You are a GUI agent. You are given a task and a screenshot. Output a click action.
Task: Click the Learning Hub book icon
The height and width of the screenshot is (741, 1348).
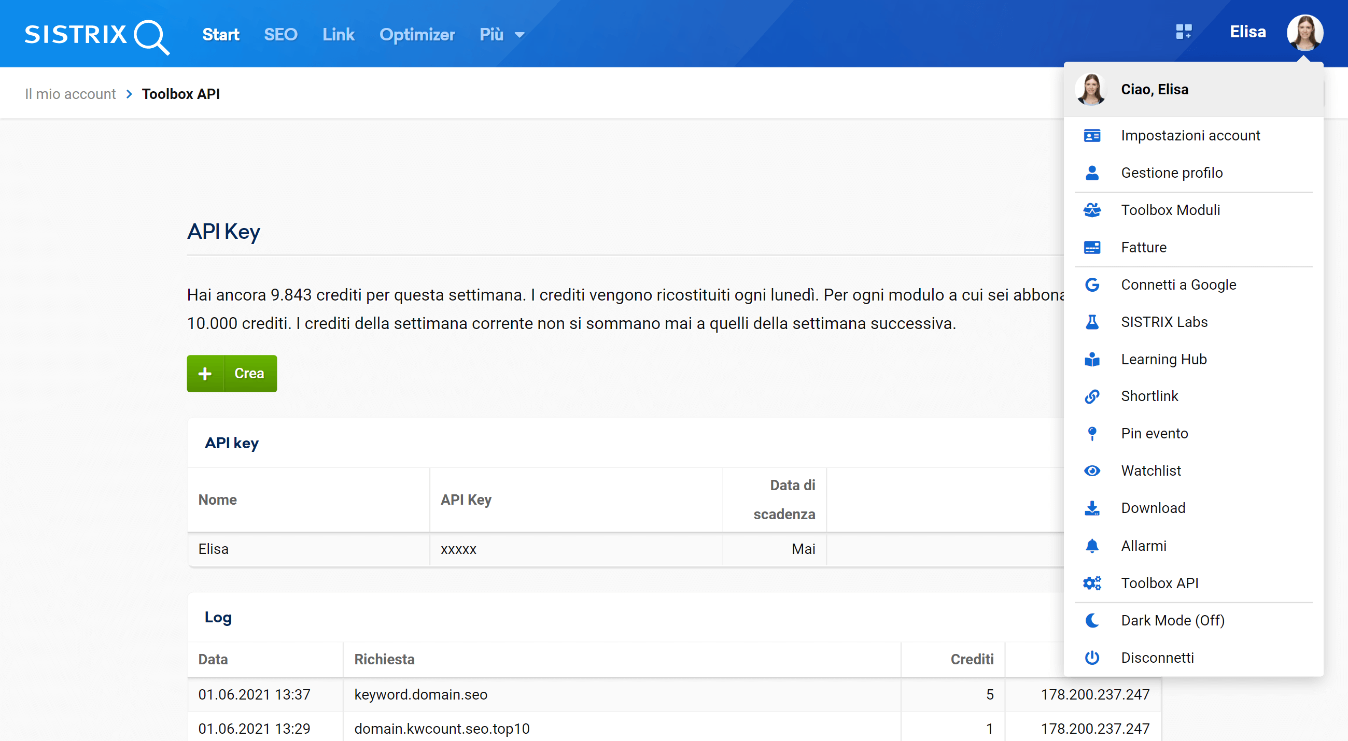(x=1091, y=359)
